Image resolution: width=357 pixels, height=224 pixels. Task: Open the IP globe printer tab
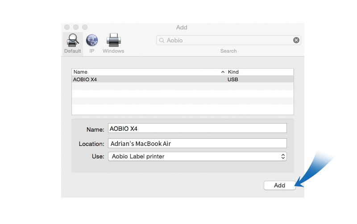tap(92, 44)
